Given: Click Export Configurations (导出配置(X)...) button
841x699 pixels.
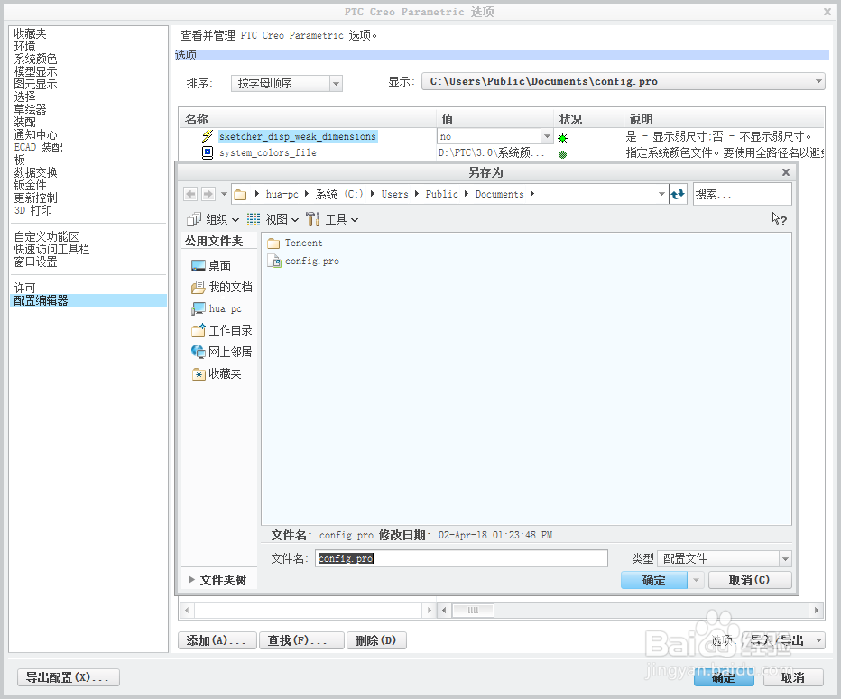Looking at the screenshot, I should [x=68, y=677].
